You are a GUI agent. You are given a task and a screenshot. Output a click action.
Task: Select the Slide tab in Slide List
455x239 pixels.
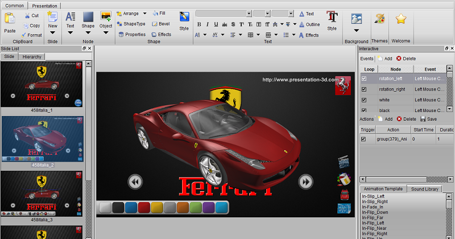[x=9, y=57]
